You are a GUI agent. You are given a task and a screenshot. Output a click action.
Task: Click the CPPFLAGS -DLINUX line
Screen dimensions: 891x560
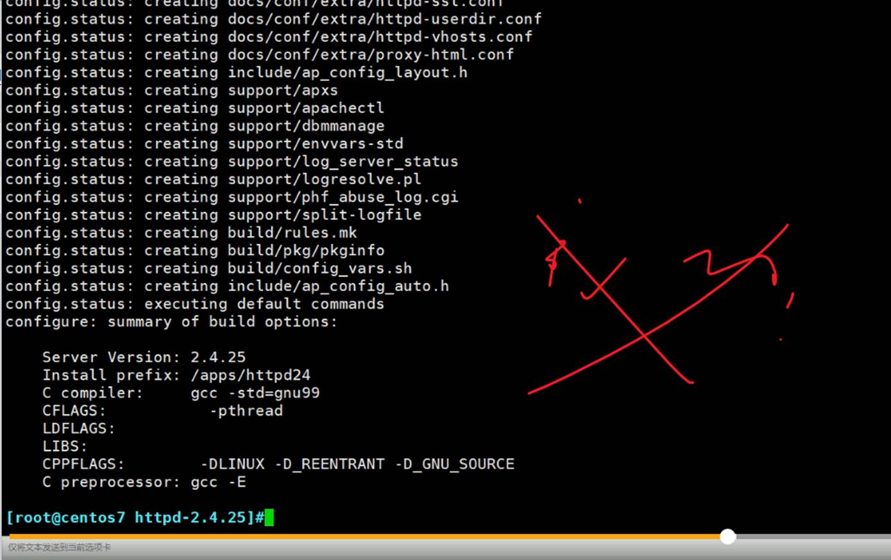tap(278, 464)
